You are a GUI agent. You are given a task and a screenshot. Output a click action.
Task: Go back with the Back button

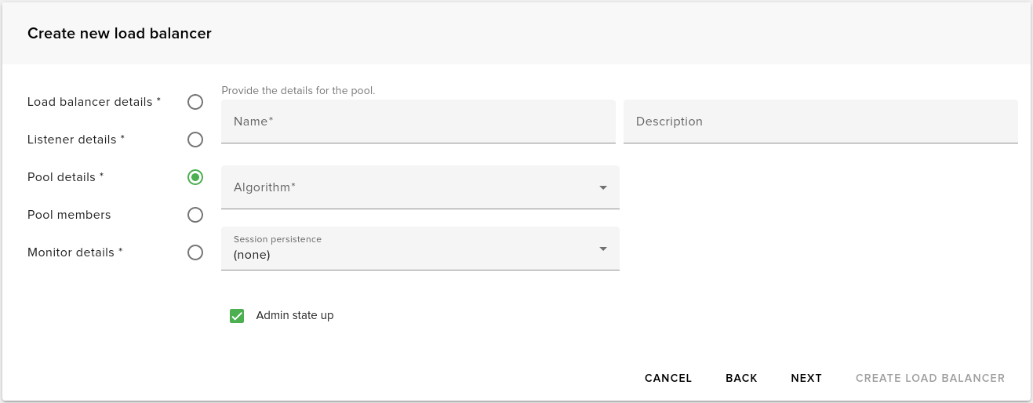[x=741, y=378]
